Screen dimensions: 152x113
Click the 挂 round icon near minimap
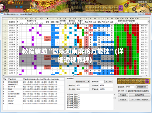134,9
